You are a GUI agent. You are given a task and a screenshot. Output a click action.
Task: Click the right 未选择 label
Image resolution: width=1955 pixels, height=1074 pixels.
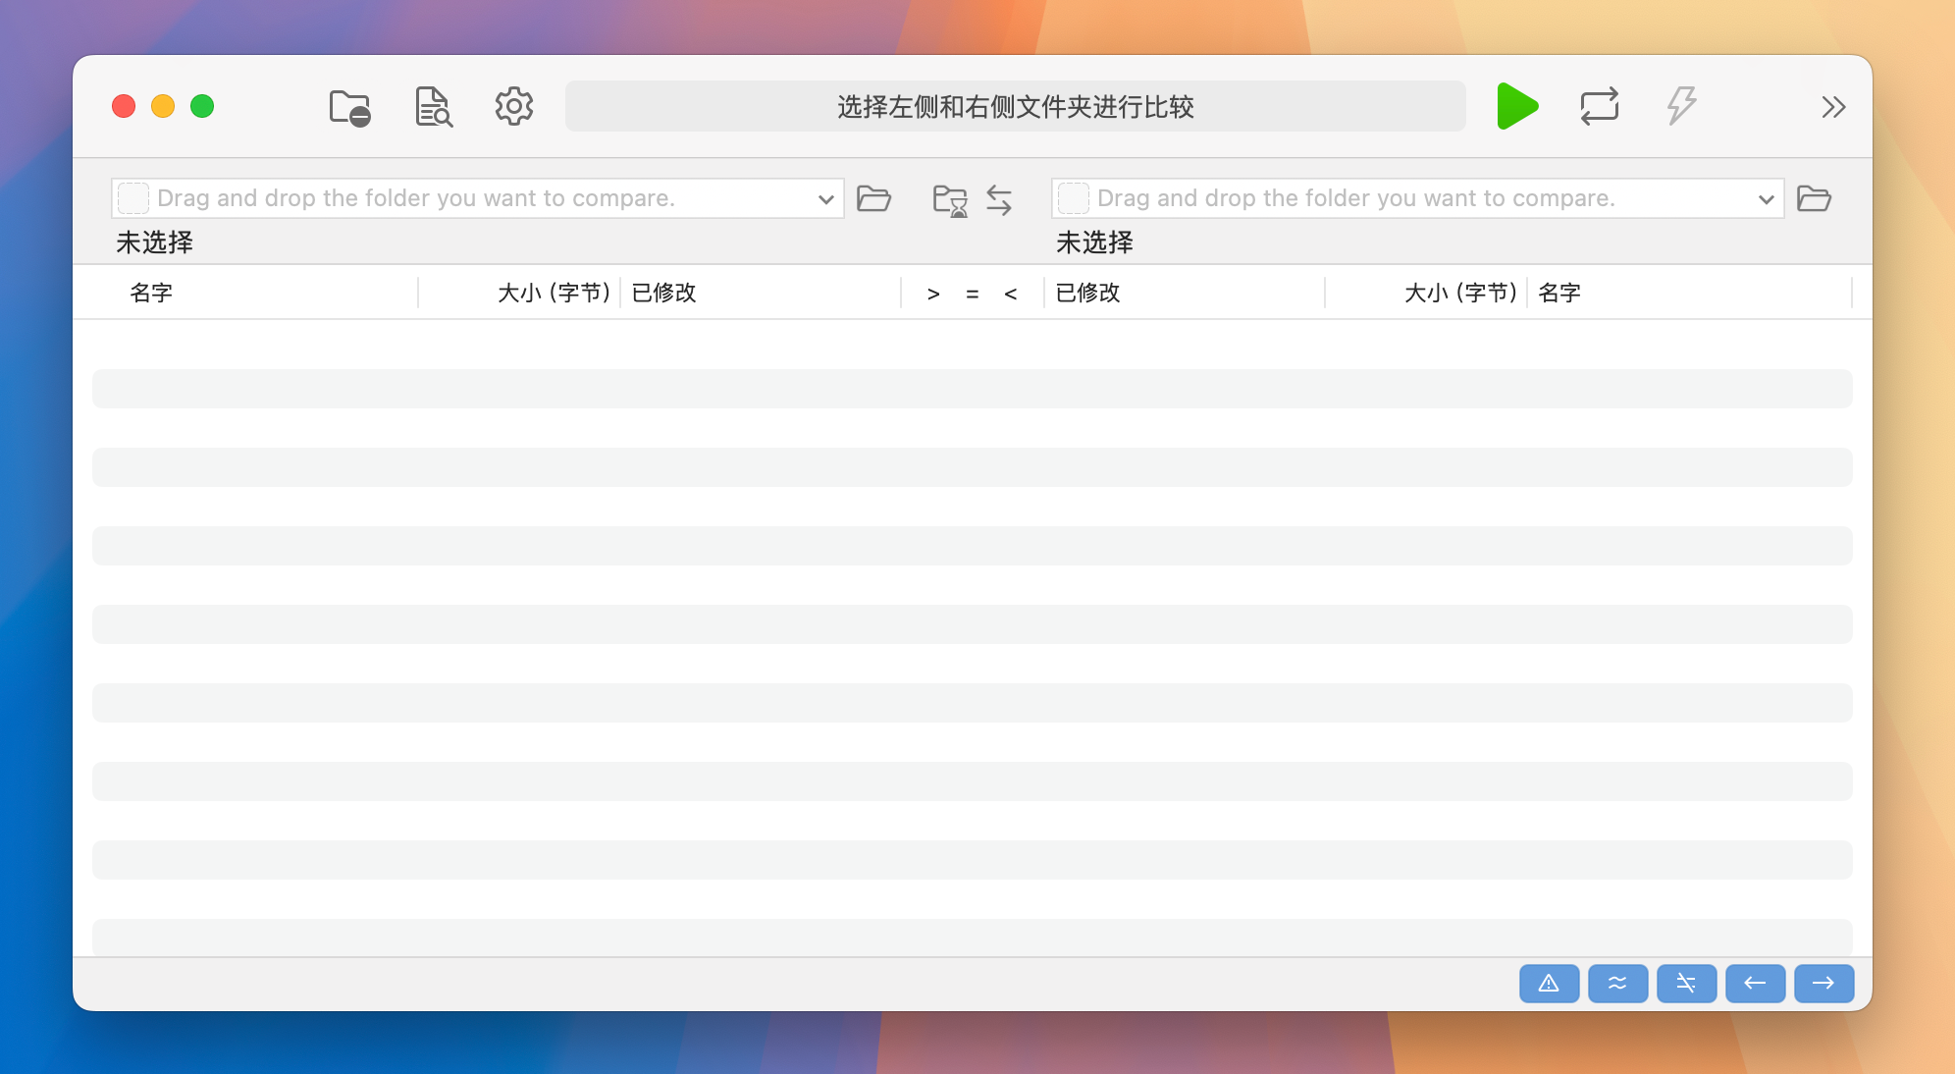tap(1094, 242)
